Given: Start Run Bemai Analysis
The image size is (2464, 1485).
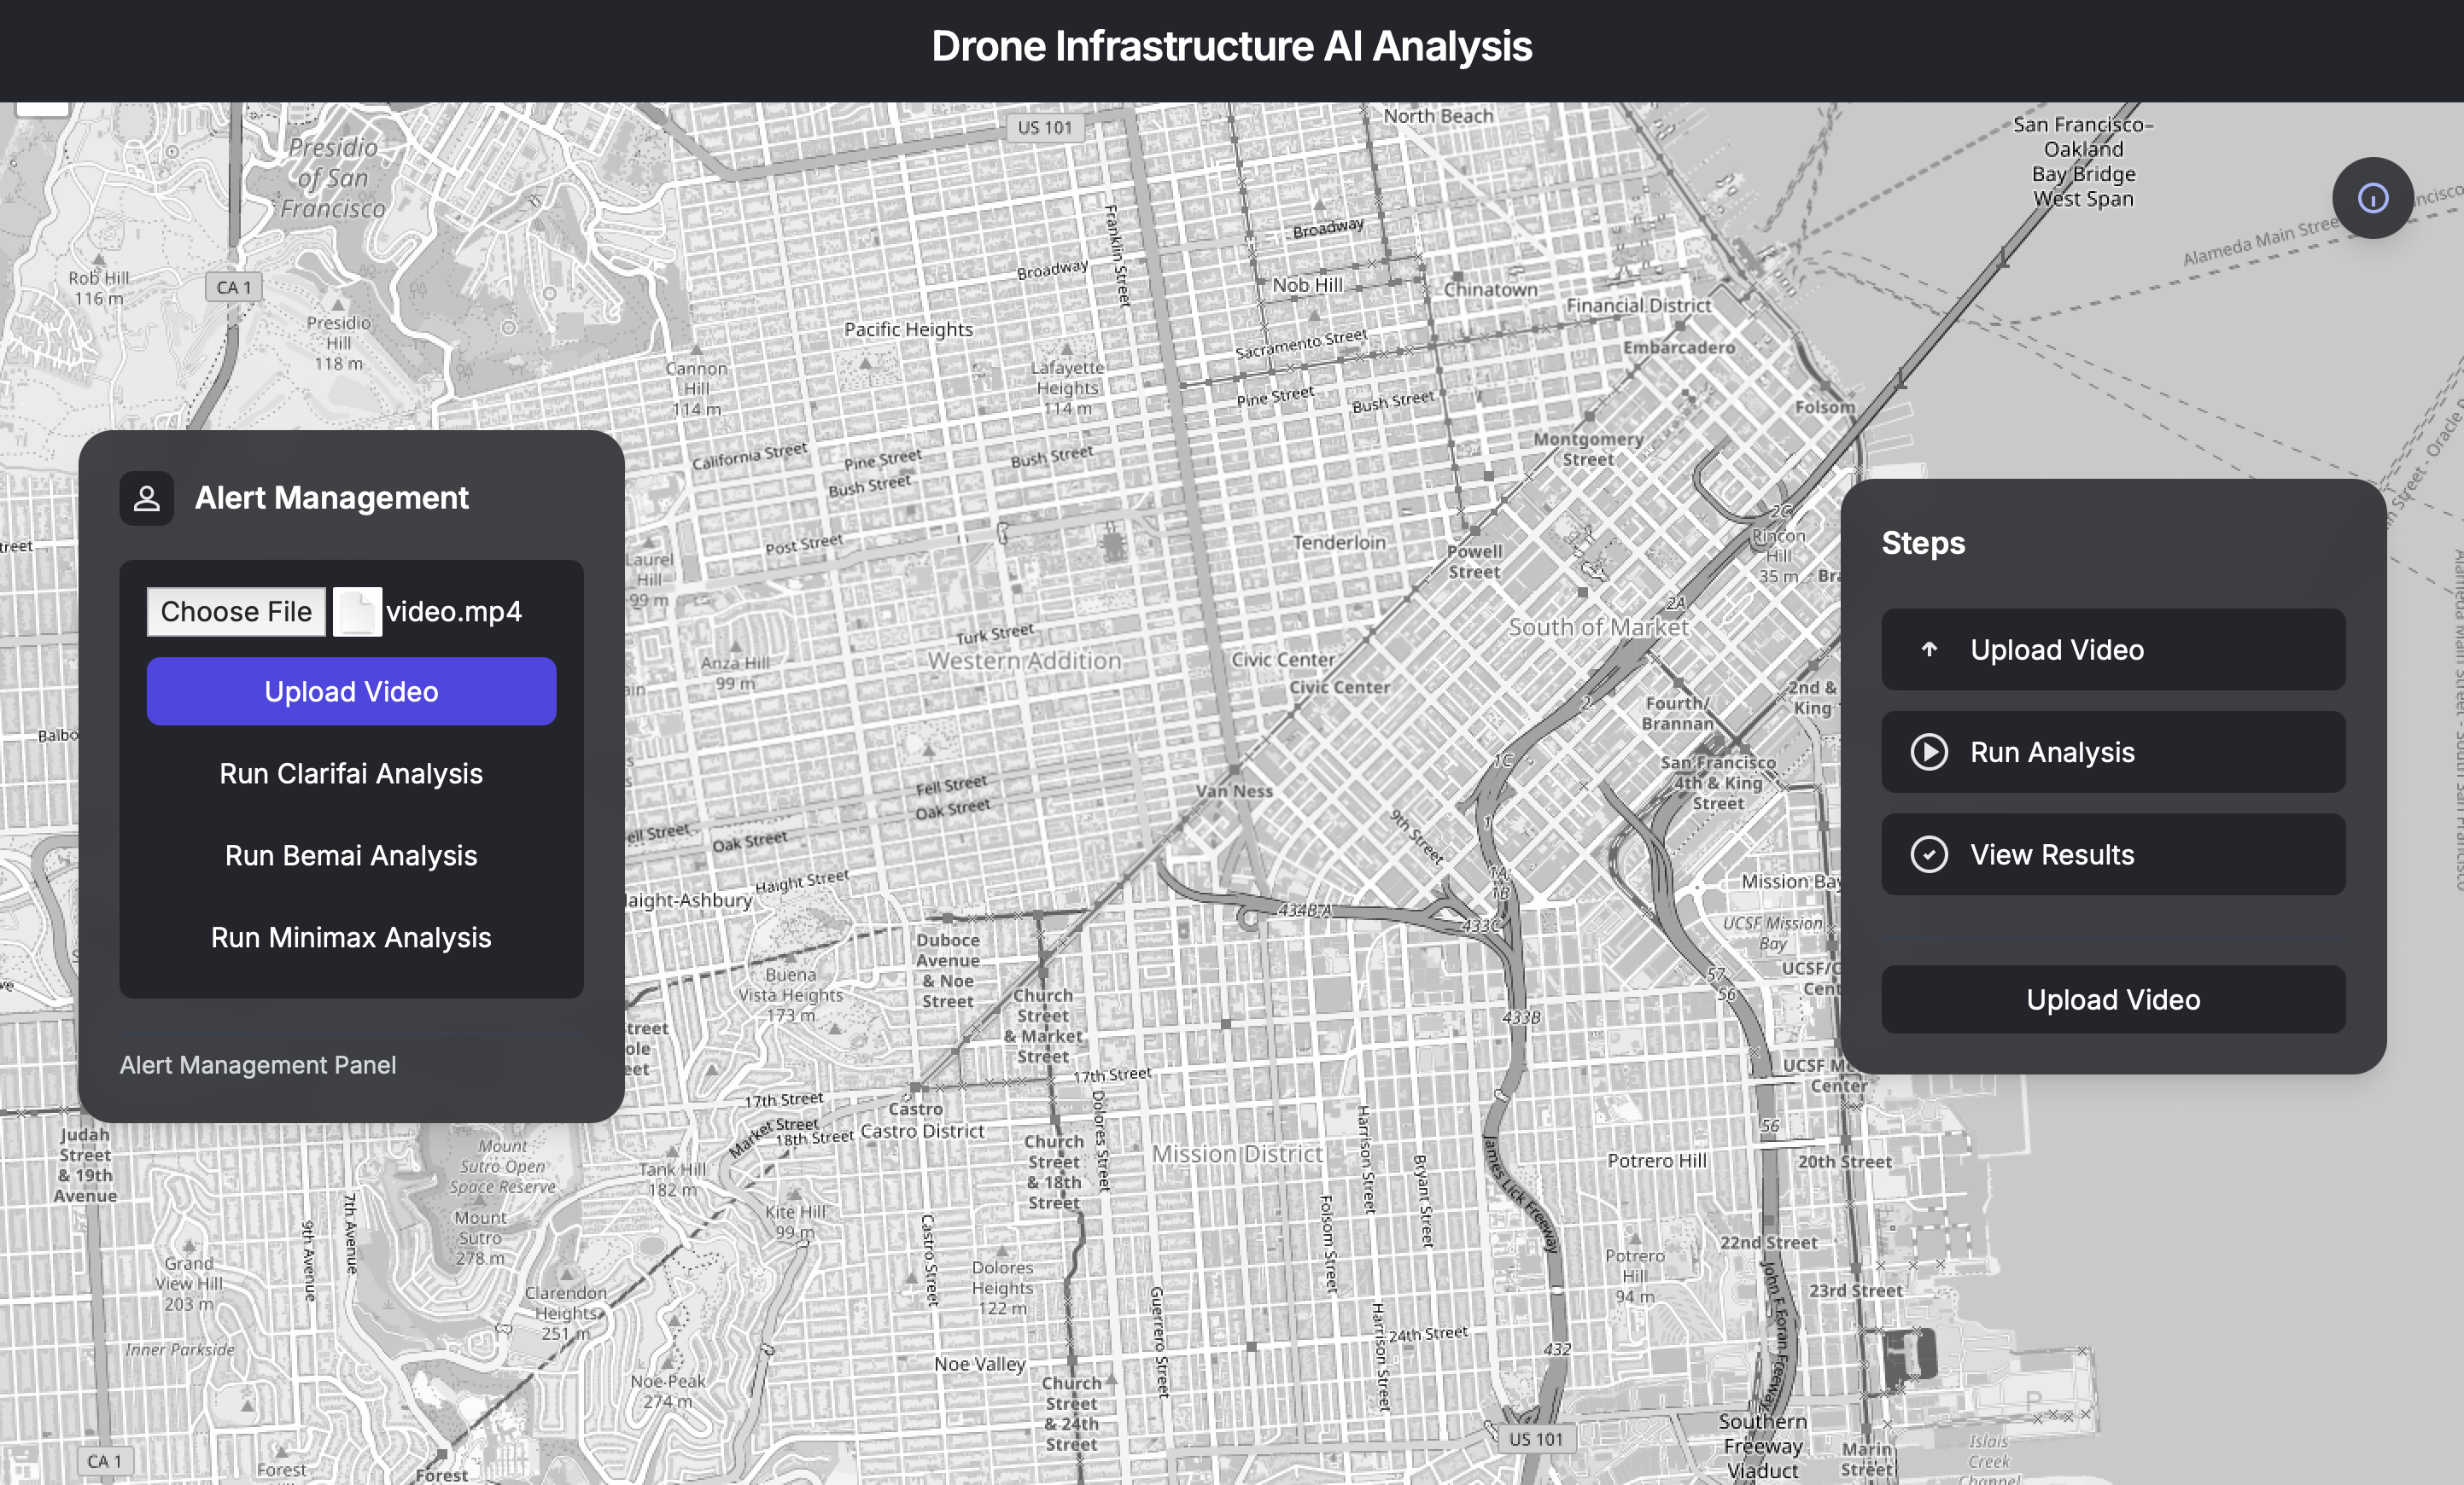Looking at the screenshot, I should (351, 855).
